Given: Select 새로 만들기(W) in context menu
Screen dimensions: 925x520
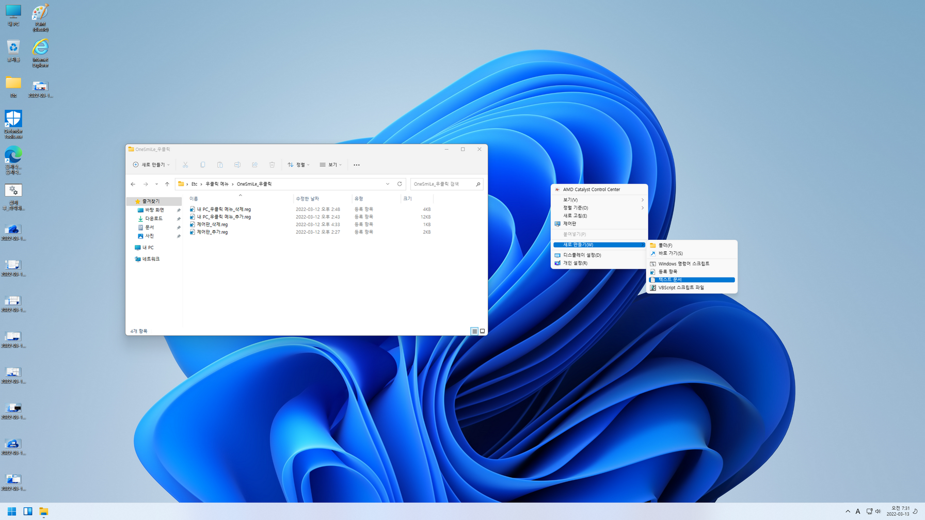Looking at the screenshot, I should click(599, 245).
